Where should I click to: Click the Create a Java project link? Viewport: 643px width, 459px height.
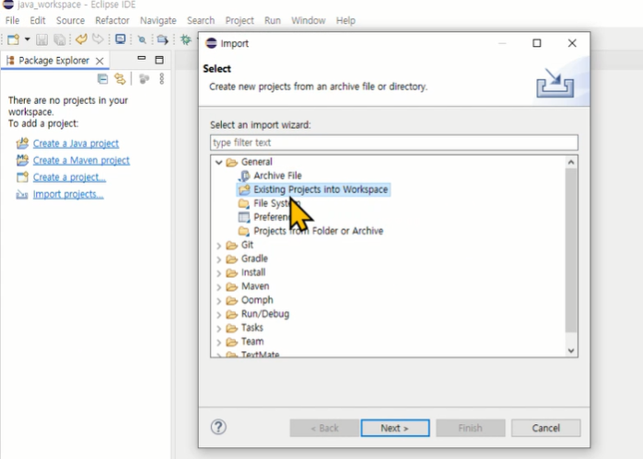[x=76, y=143]
